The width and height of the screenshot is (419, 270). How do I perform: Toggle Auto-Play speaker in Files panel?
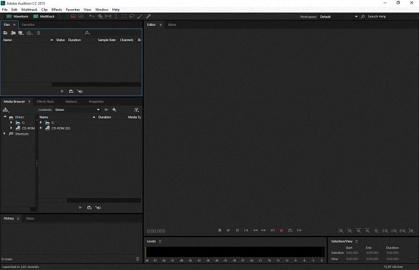[80, 91]
